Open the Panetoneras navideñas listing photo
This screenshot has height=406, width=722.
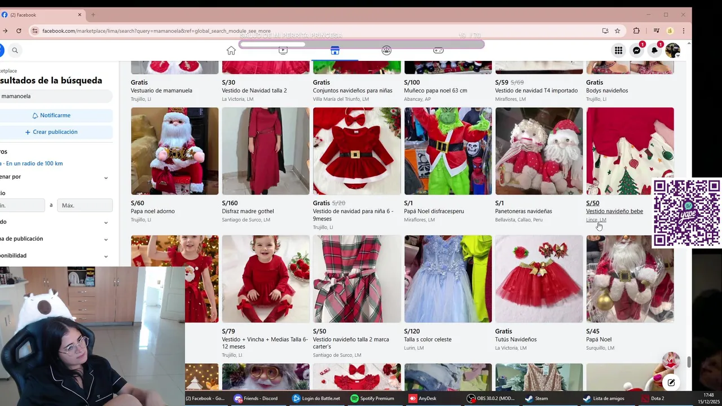(x=539, y=151)
